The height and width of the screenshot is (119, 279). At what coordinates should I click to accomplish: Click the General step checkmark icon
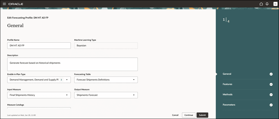click(x=271, y=74)
